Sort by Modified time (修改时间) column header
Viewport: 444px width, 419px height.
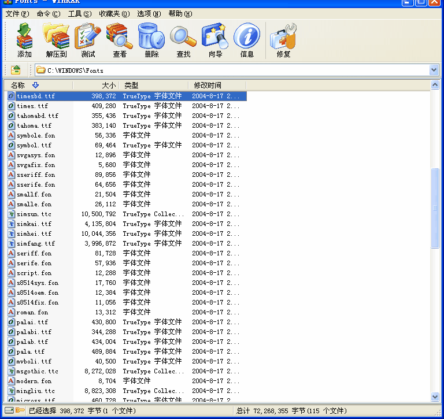pyautogui.click(x=217, y=85)
